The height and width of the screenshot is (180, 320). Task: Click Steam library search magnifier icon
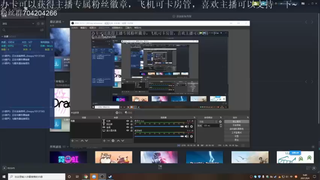4,30
